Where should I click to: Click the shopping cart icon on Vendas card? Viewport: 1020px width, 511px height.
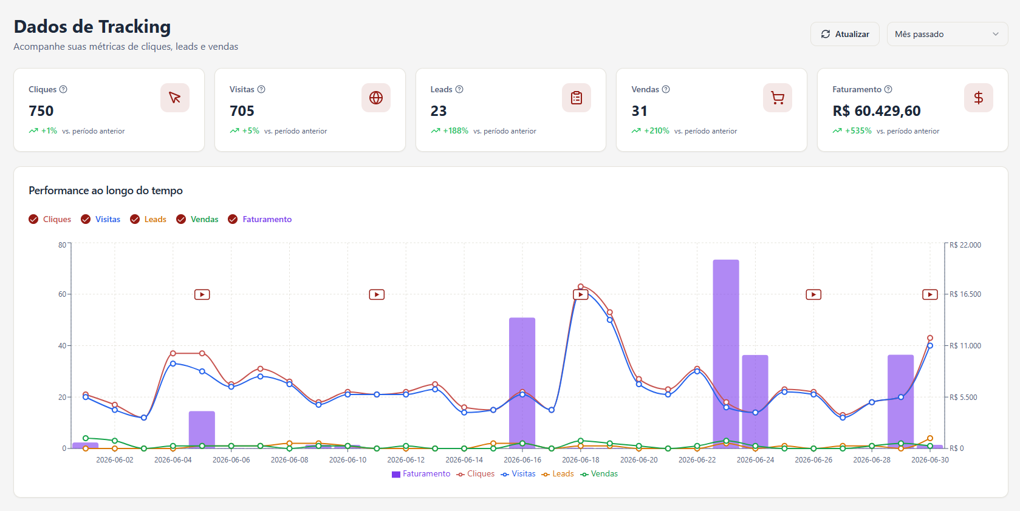click(x=778, y=98)
